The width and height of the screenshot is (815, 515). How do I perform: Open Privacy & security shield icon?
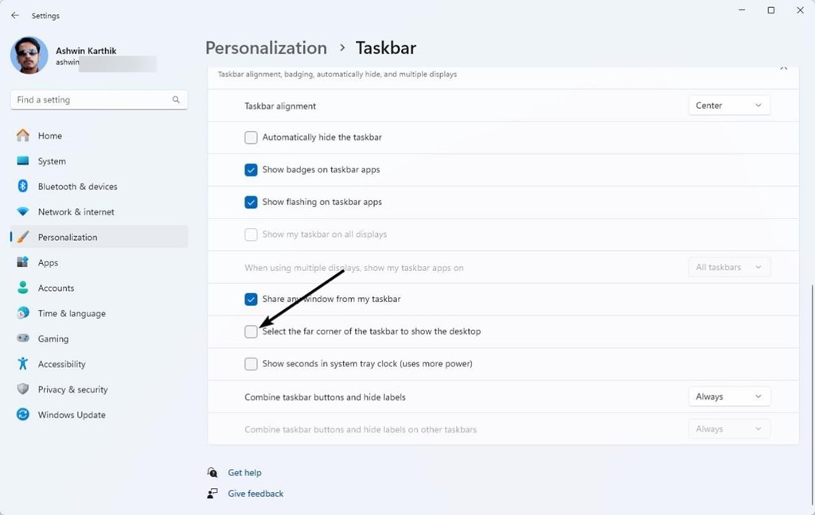click(23, 389)
